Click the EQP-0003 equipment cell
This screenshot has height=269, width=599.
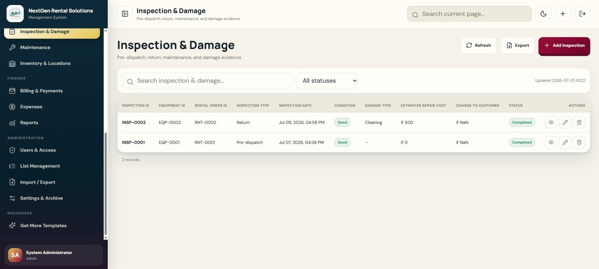click(170, 122)
